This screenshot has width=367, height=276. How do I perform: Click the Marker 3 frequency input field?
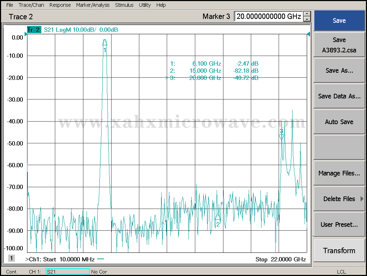tap(269, 16)
